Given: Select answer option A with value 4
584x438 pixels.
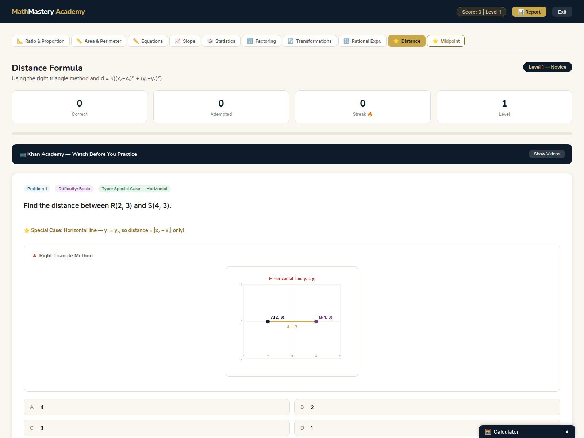Looking at the screenshot, I should (157, 407).
